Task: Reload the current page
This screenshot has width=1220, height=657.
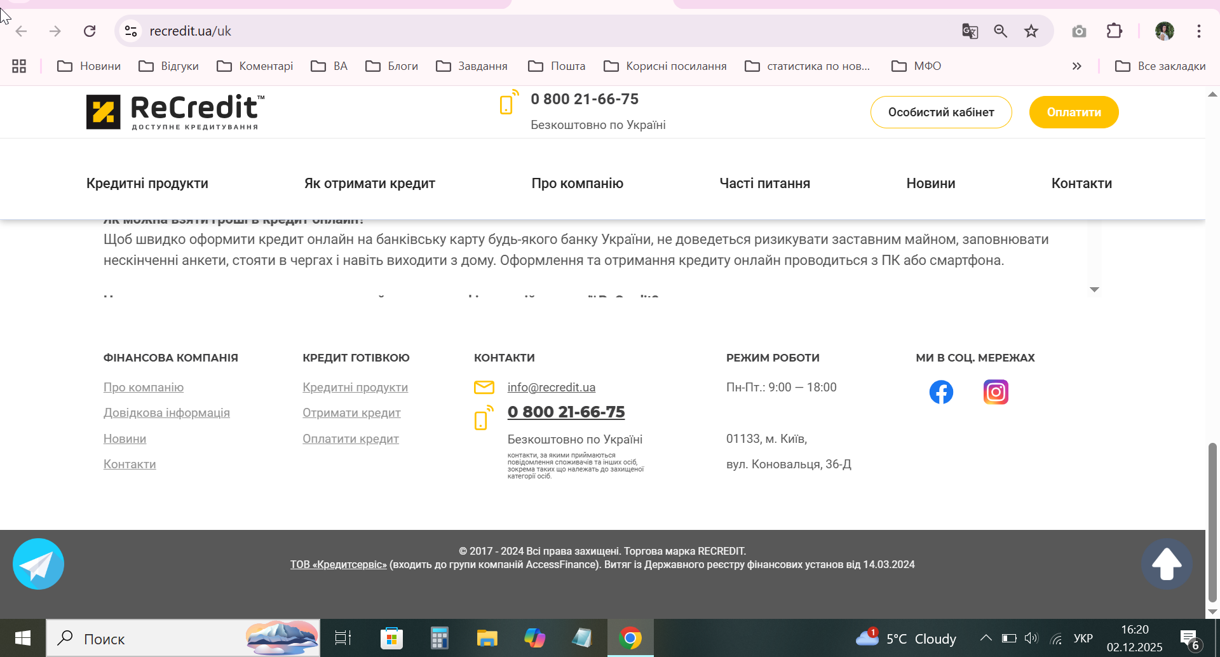Action: pyautogui.click(x=90, y=31)
